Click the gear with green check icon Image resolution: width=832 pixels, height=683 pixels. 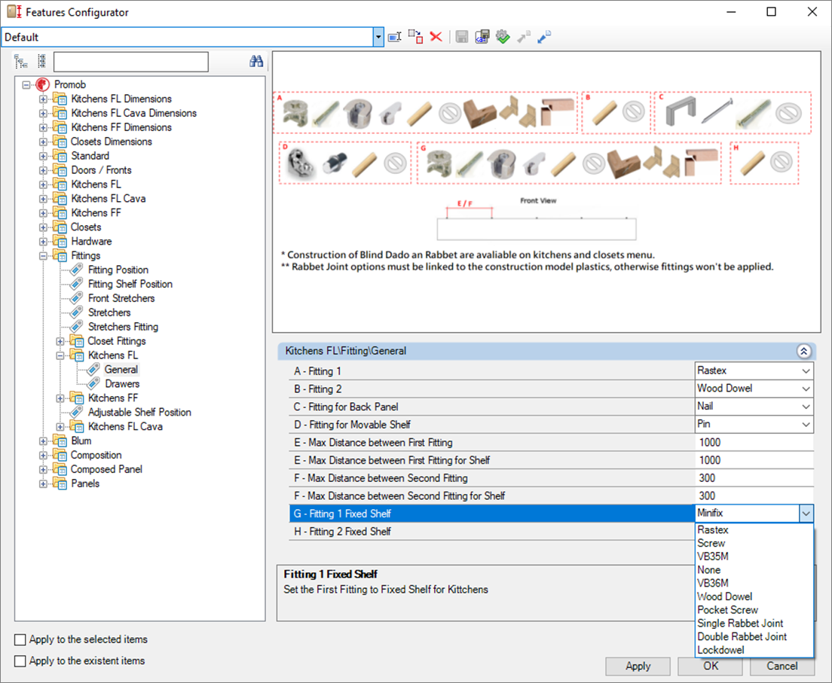(x=503, y=37)
